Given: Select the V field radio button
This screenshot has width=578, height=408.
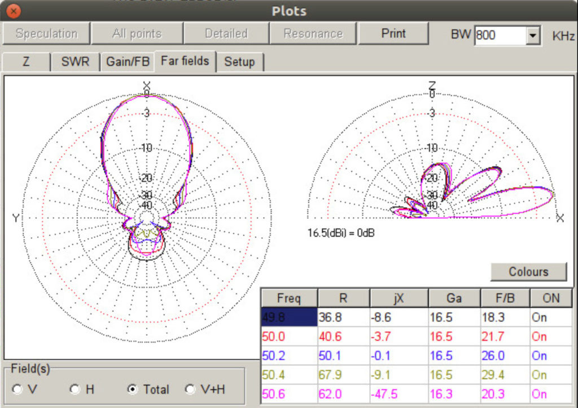Looking at the screenshot, I should tap(18, 389).
